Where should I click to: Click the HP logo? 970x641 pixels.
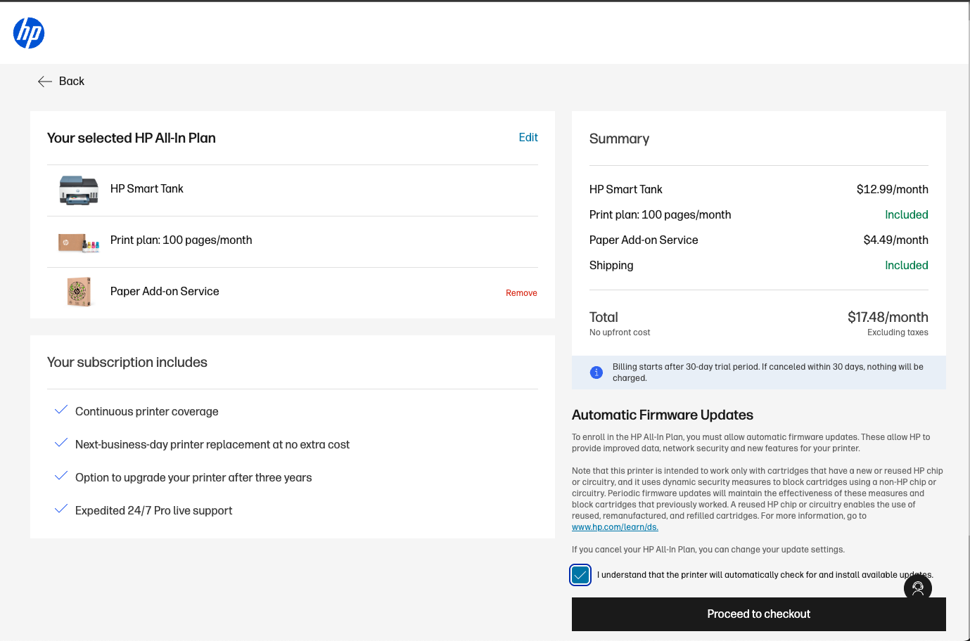pyautogui.click(x=28, y=32)
